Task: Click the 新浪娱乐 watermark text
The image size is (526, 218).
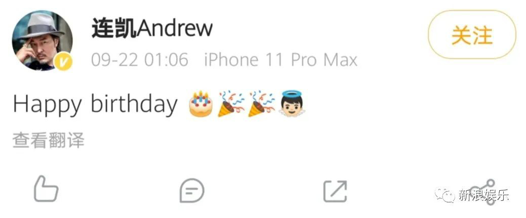Action: tap(483, 195)
